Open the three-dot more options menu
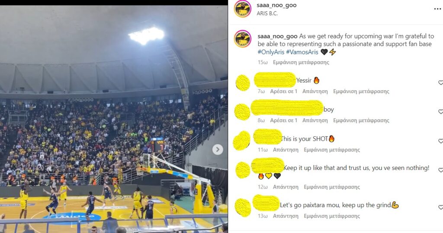The image size is (443, 233). [x=437, y=9]
